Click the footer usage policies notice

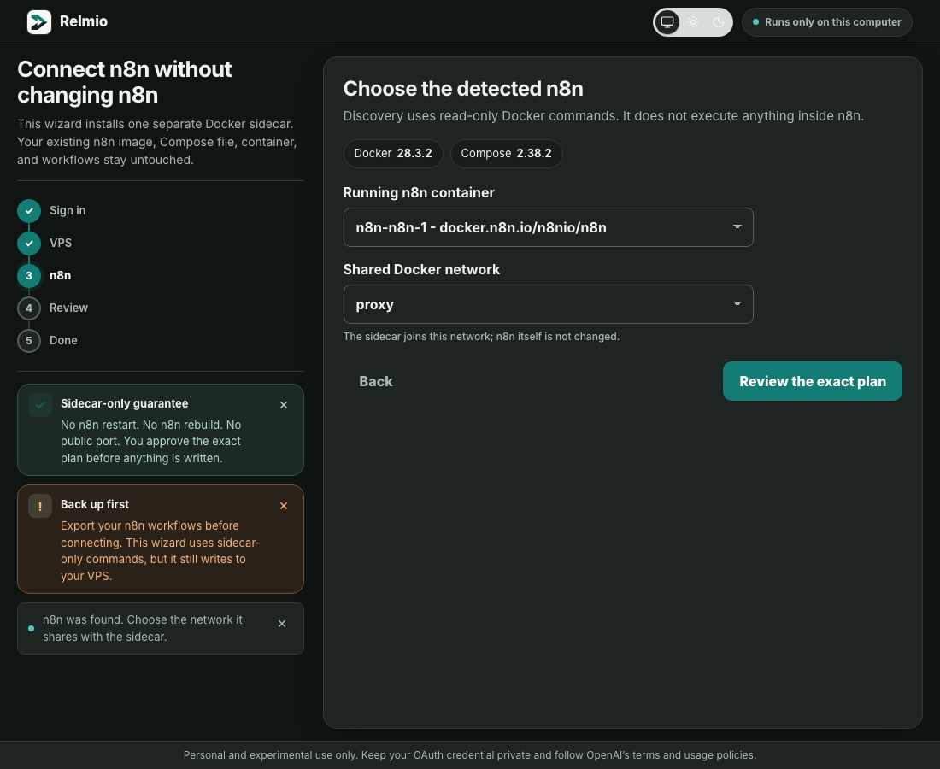click(x=470, y=755)
